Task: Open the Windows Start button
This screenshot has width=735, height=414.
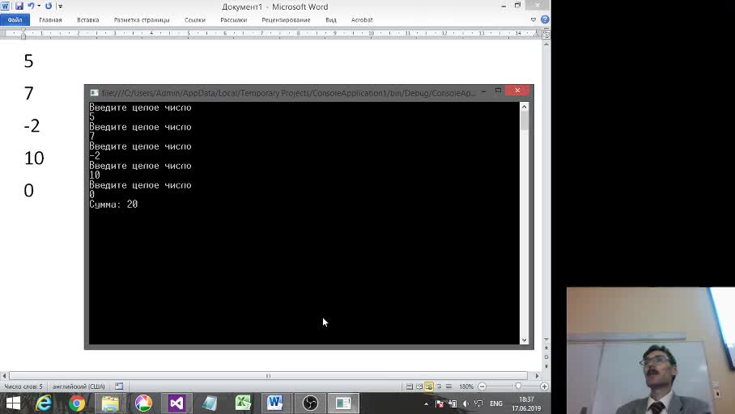Action: pyautogui.click(x=13, y=403)
